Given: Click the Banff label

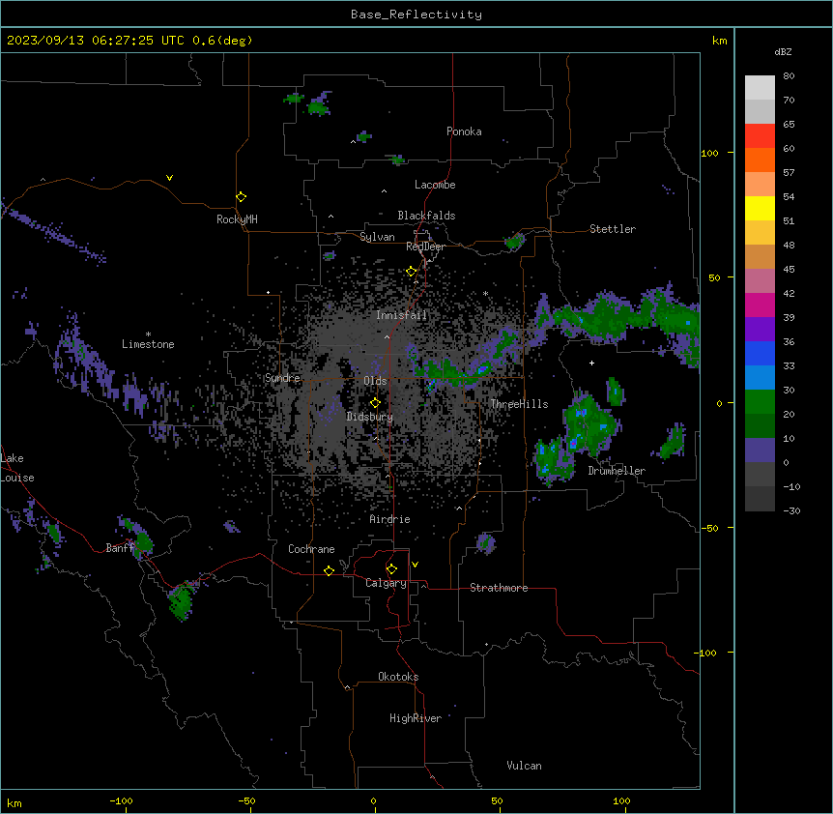Looking at the screenshot, I should click(120, 548).
